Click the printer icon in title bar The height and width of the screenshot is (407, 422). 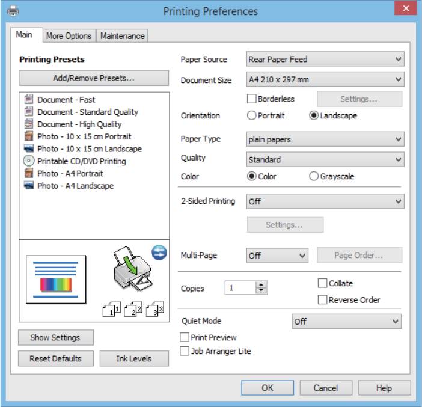point(13,11)
